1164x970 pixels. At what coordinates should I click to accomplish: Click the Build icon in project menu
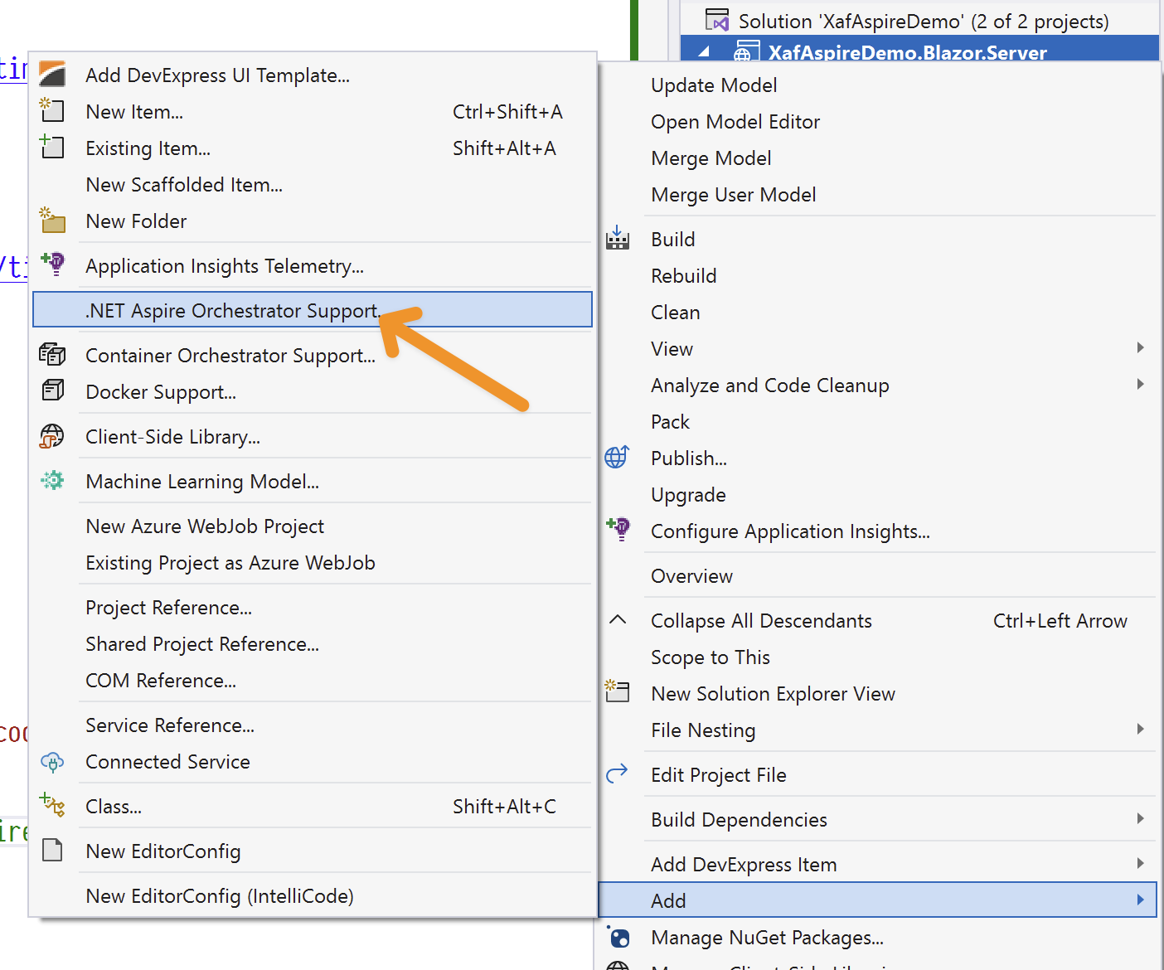click(618, 238)
